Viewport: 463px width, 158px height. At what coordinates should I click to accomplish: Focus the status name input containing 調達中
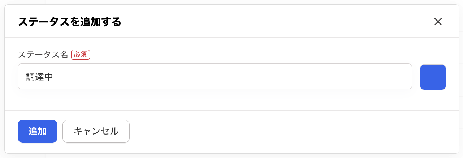pos(215,76)
